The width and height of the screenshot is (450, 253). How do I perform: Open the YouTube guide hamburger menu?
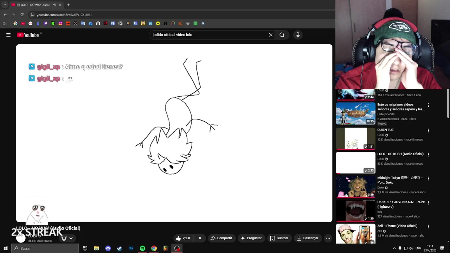pos(8,35)
